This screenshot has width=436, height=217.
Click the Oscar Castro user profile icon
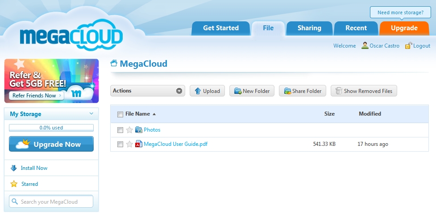[365, 45]
